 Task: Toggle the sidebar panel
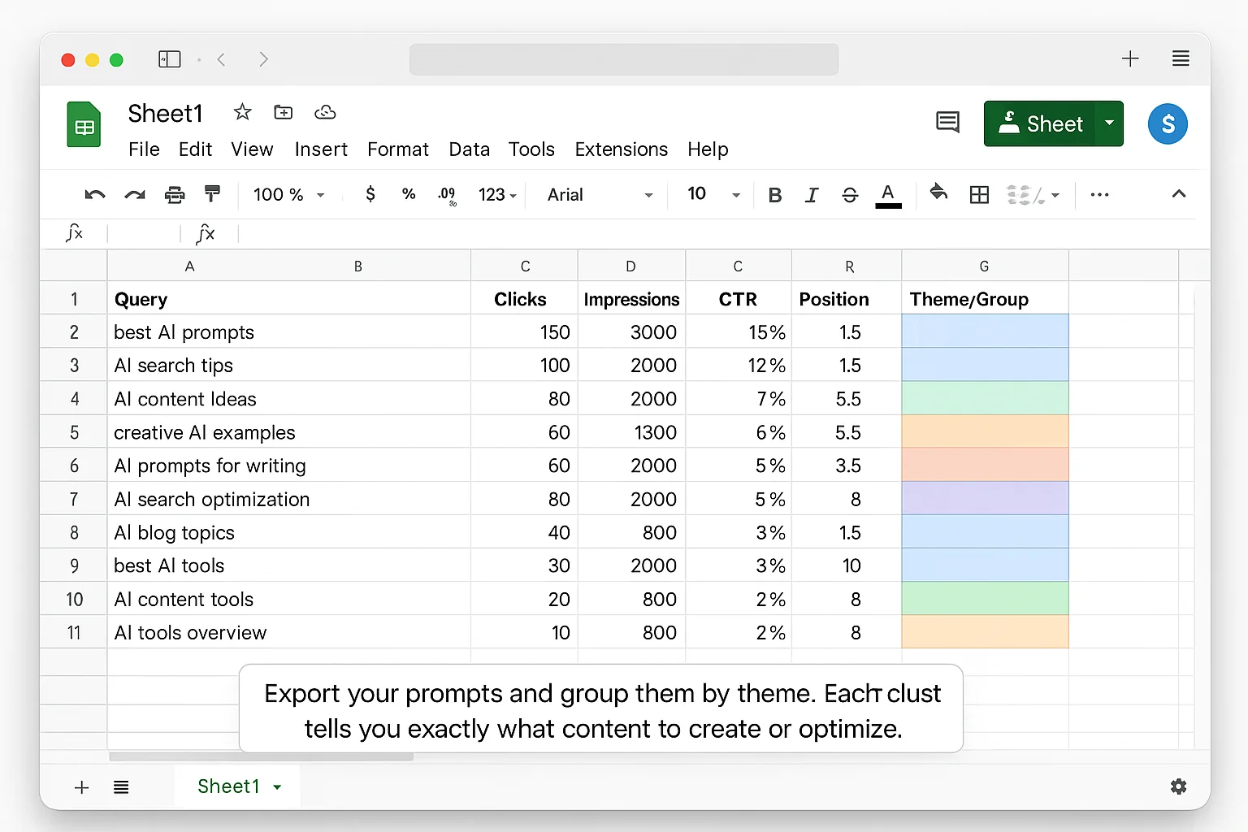coord(169,58)
